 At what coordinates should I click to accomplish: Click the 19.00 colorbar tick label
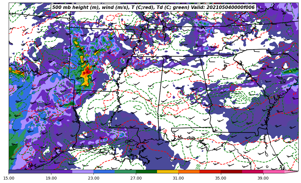tap(51, 178)
